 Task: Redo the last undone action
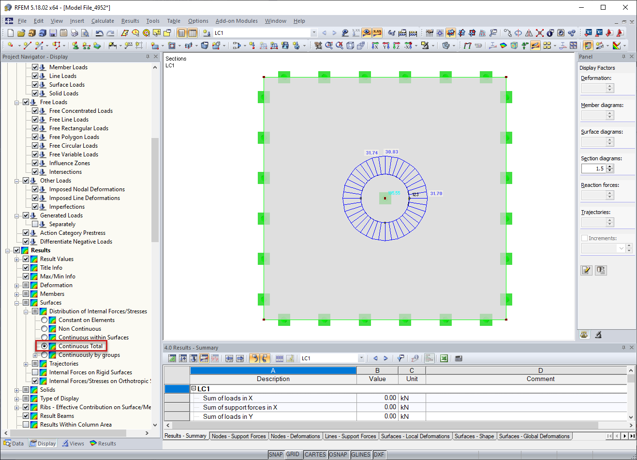pos(110,33)
